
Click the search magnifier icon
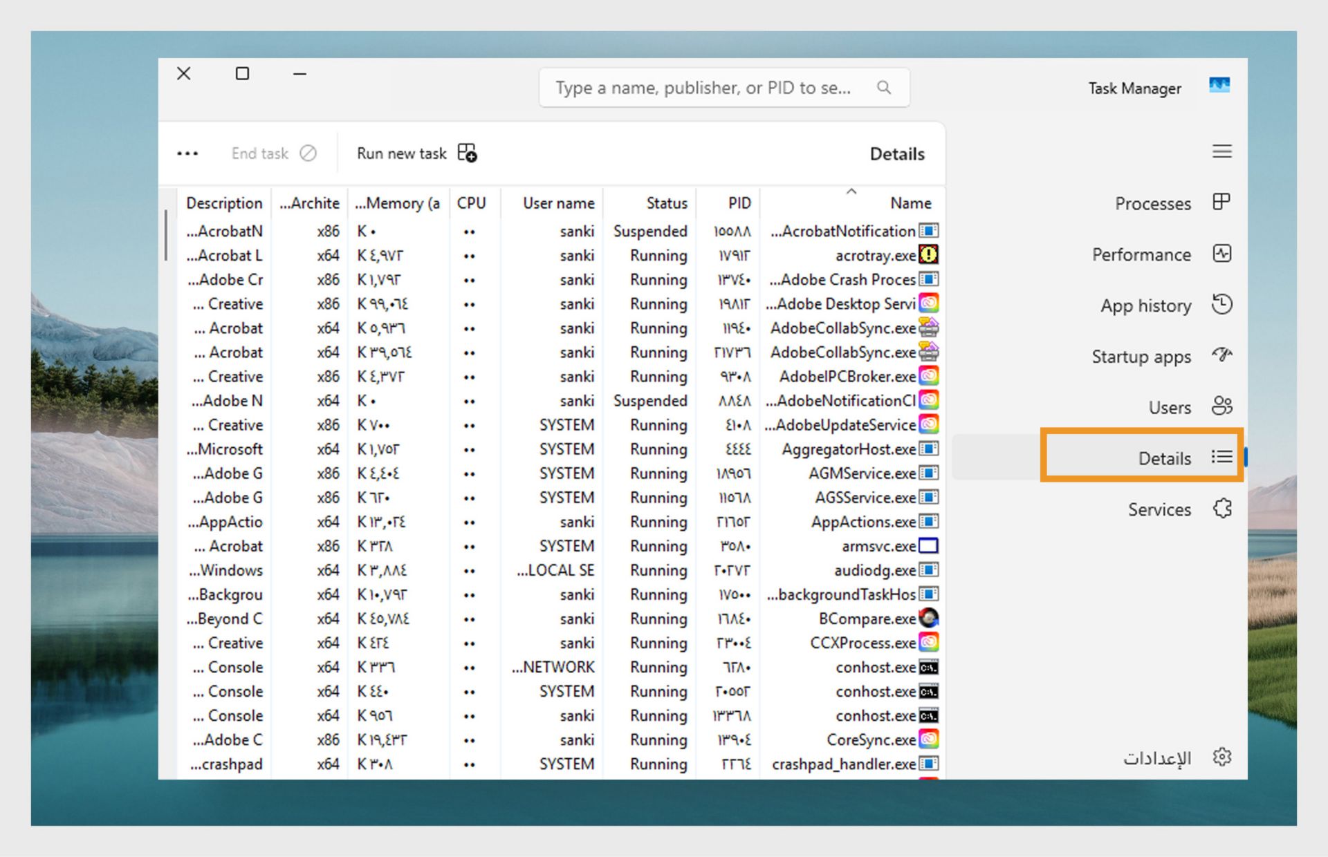pos(883,88)
